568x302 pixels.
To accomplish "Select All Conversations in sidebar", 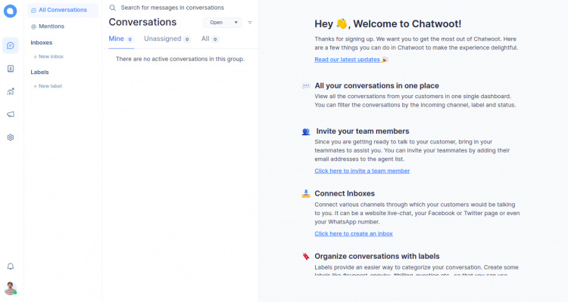I will click(62, 10).
